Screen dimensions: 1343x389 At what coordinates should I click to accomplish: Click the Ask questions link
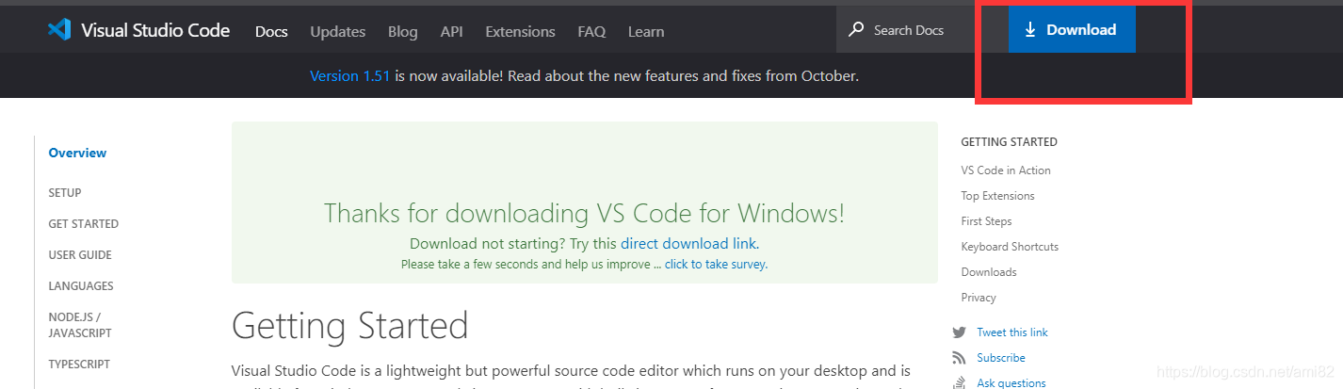[x=1011, y=383]
